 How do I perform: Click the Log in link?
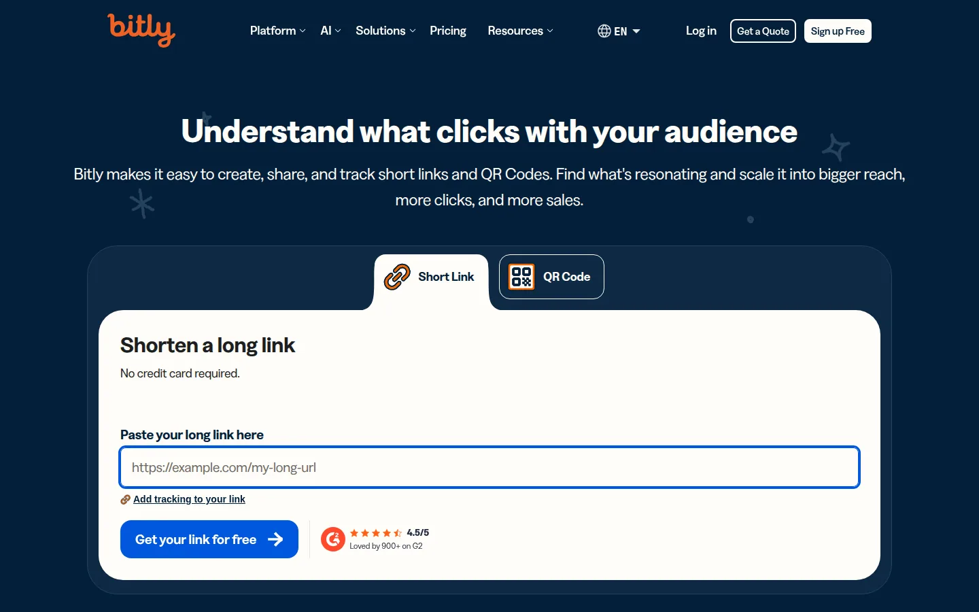(701, 31)
